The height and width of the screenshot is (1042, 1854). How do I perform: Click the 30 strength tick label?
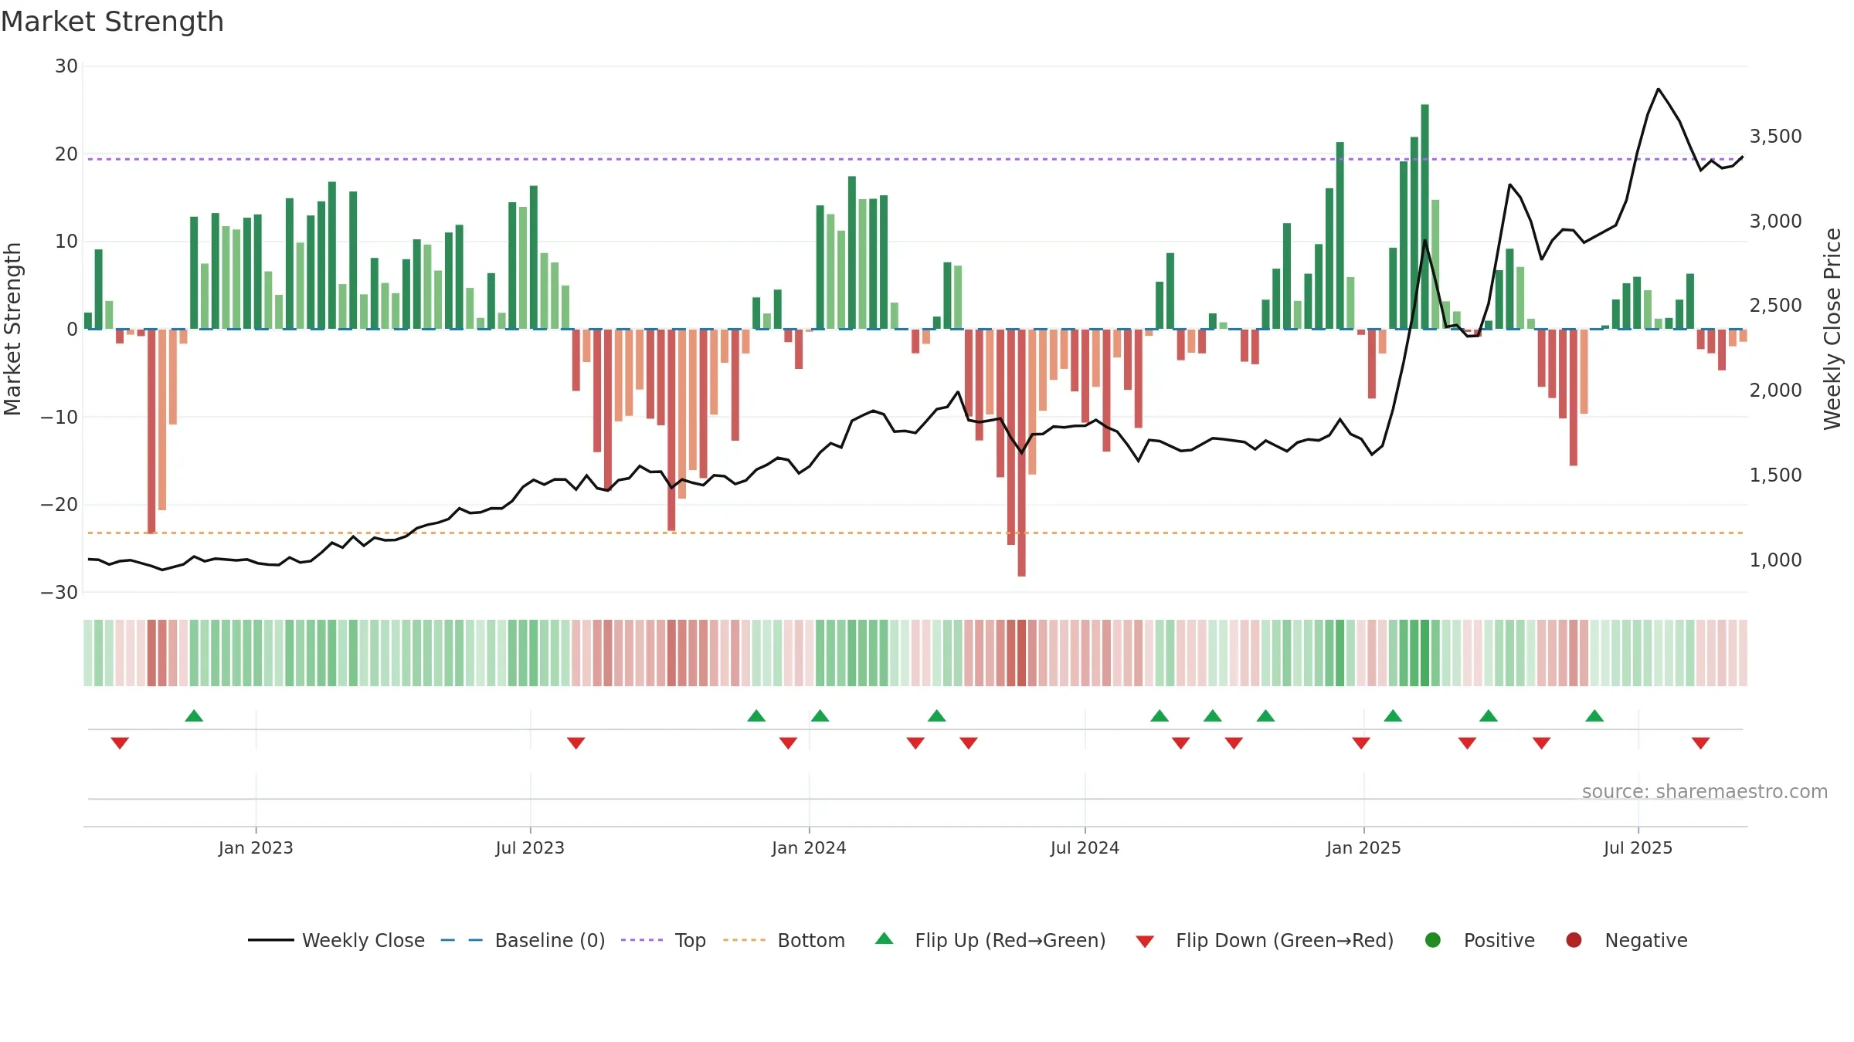point(66,66)
